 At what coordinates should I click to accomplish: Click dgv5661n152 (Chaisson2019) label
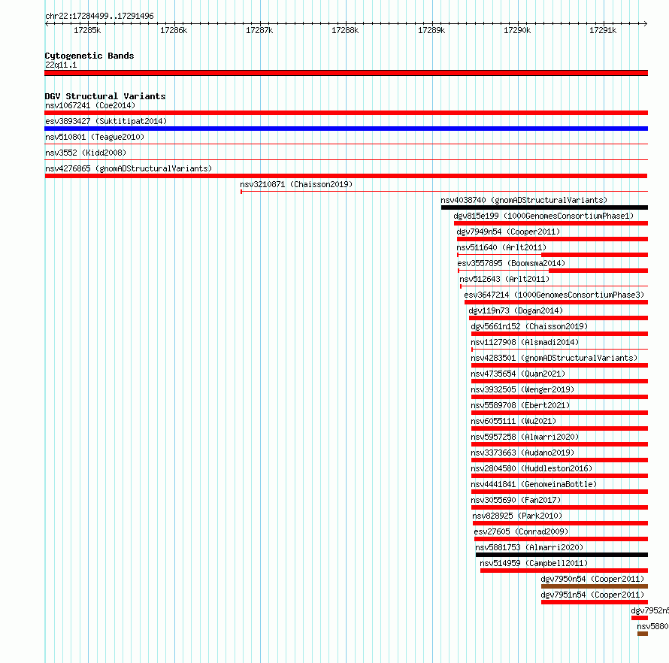(x=529, y=326)
